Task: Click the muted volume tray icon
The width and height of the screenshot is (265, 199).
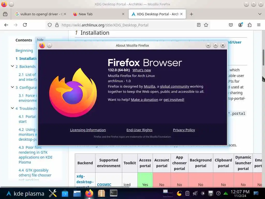Action: pyautogui.click(x=195, y=193)
